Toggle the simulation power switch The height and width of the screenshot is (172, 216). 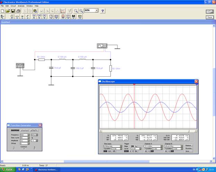tap(209, 11)
